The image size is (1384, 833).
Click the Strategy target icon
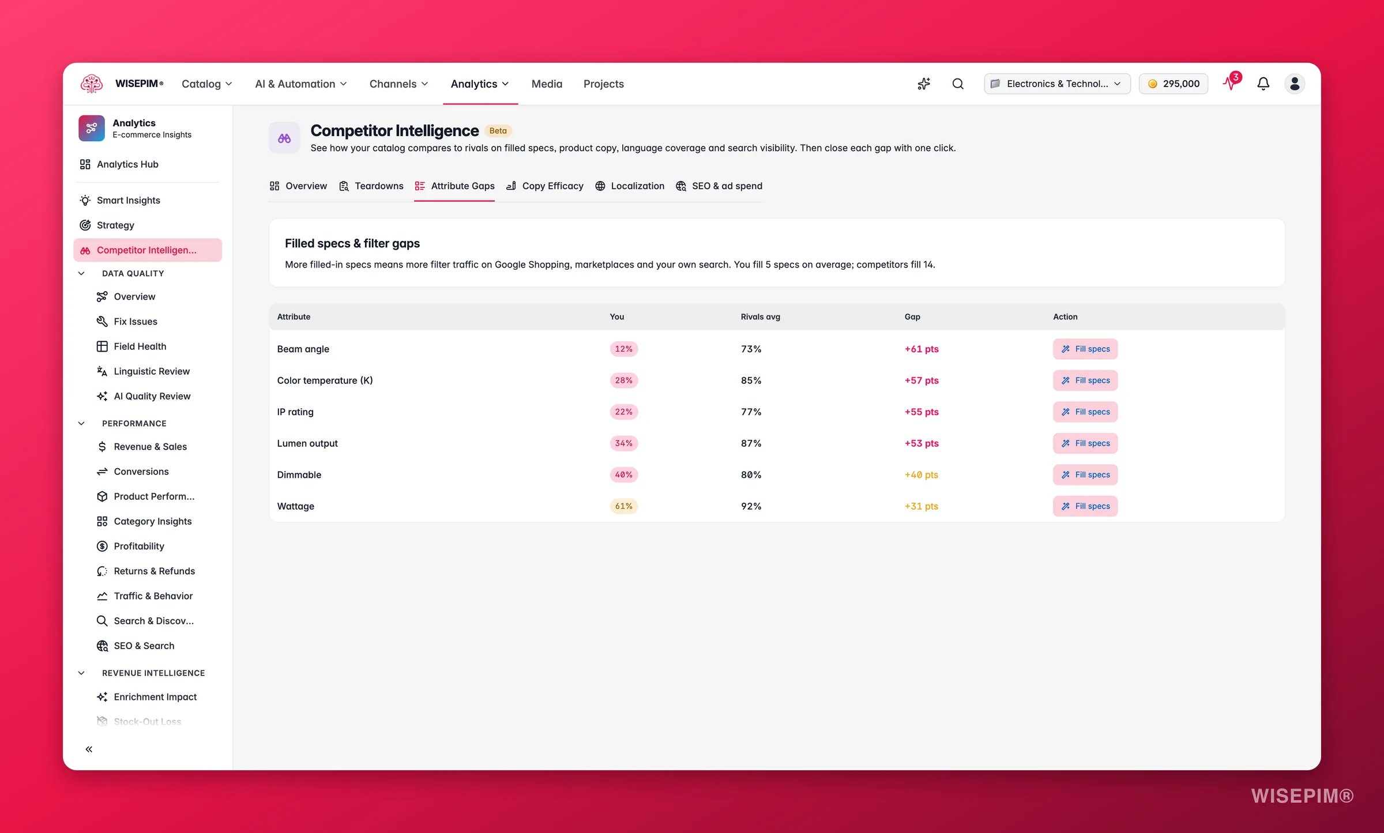click(85, 225)
